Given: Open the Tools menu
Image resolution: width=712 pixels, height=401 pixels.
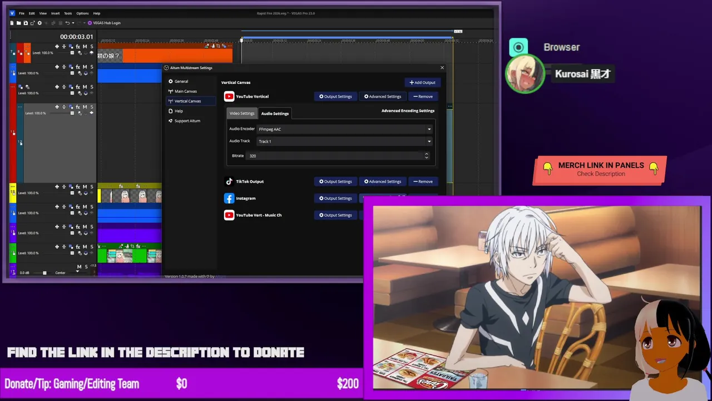Looking at the screenshot, I should pyautogui.click(x=68, y=13).
